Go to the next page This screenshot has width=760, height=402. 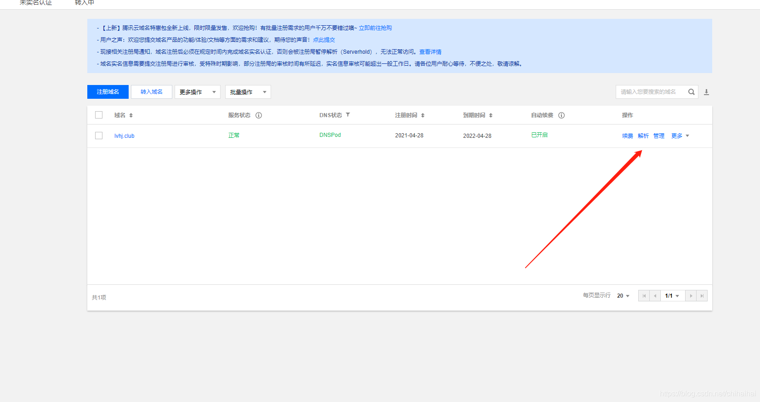tap(691, 296)
